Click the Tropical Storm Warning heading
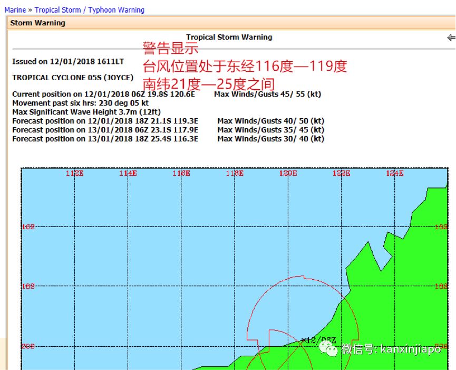Image resolution: width=456 pixels, height=370 pixels. (x=229, y=37)
